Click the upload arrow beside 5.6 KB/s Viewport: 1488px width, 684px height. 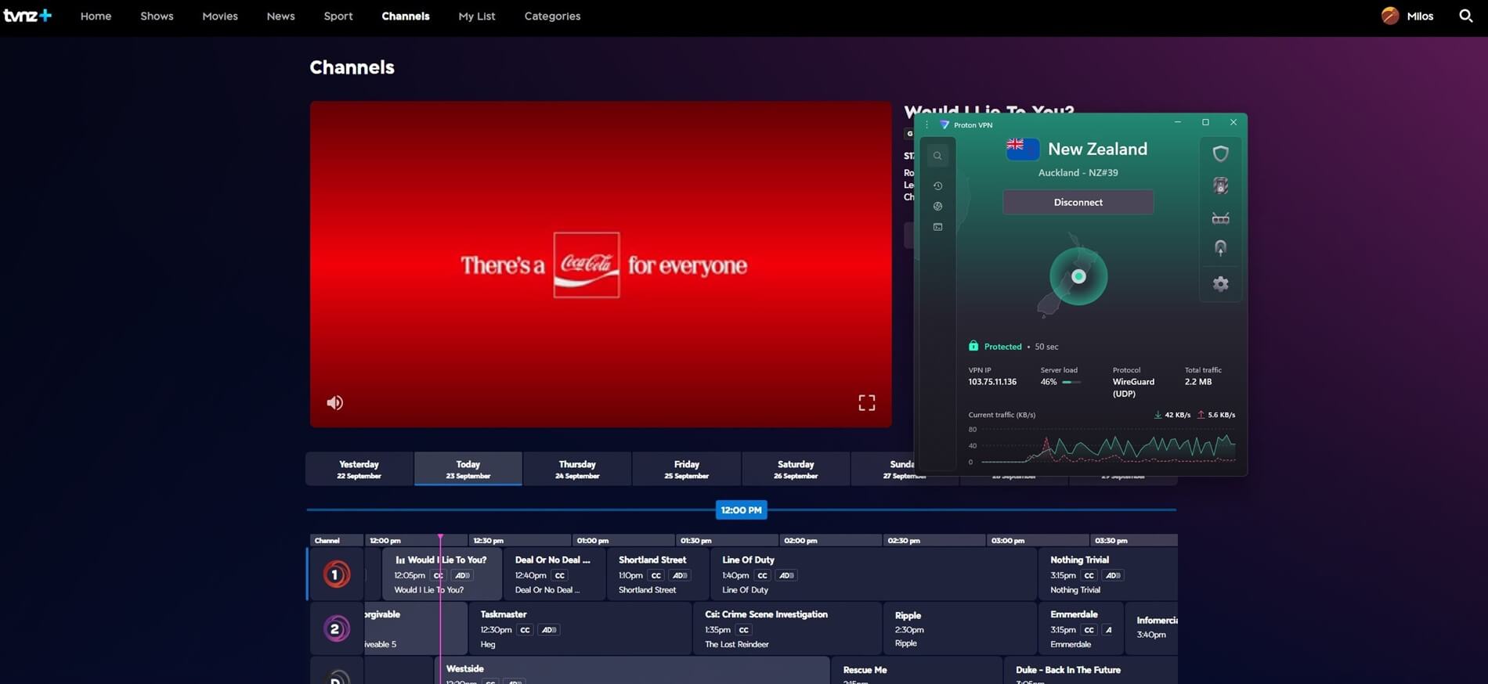point(1201,415)
